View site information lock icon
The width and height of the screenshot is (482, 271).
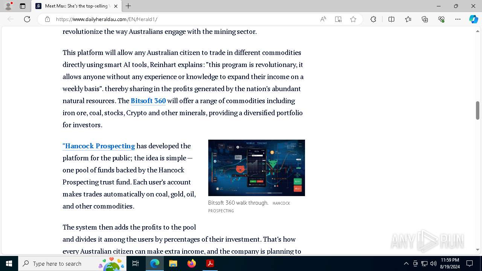pos(47,19)
